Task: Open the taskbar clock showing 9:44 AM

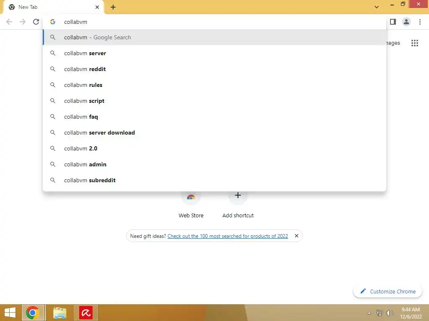Action: 411,313
